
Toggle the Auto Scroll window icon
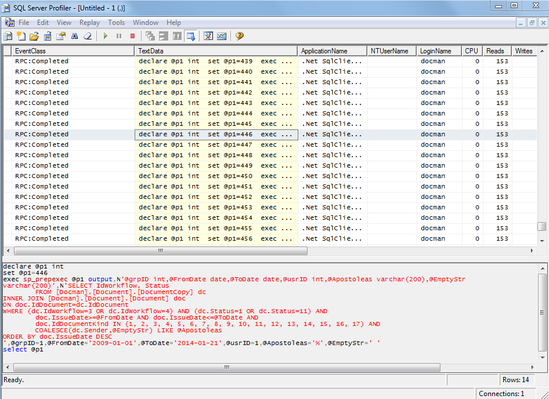[x=191, y=36]
